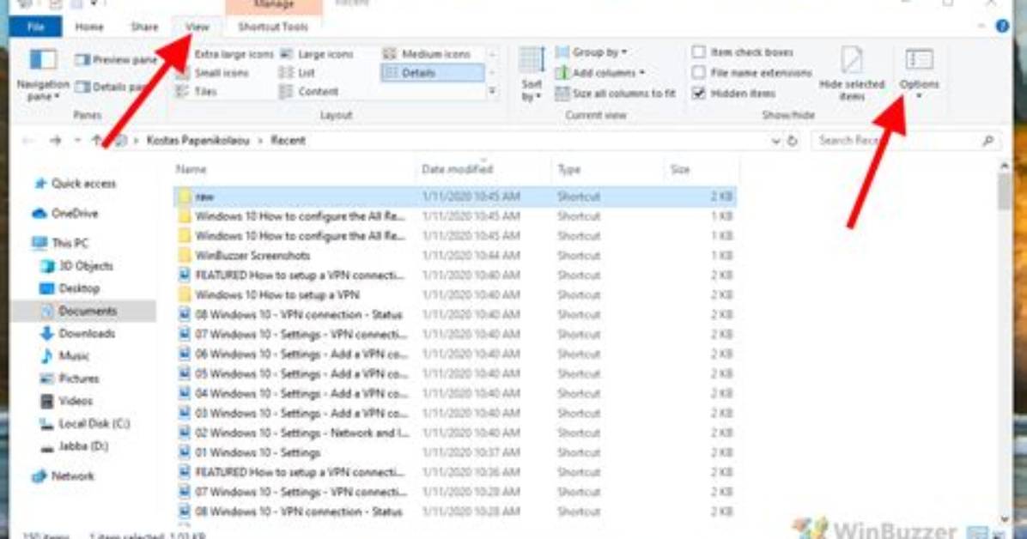1027x539 pixels.
Task: Go up one folder level
Action: [97, 140]
